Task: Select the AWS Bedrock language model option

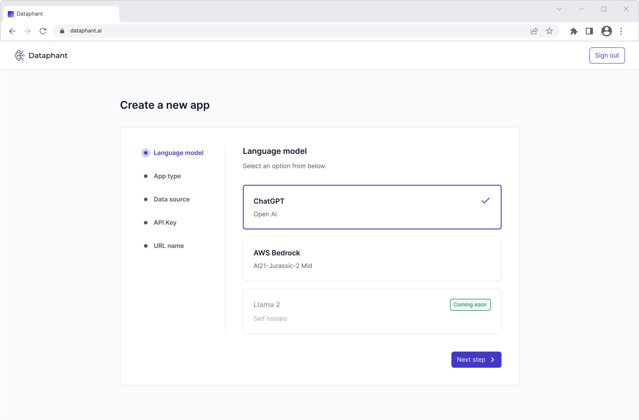Action: [x=372, y=259]
